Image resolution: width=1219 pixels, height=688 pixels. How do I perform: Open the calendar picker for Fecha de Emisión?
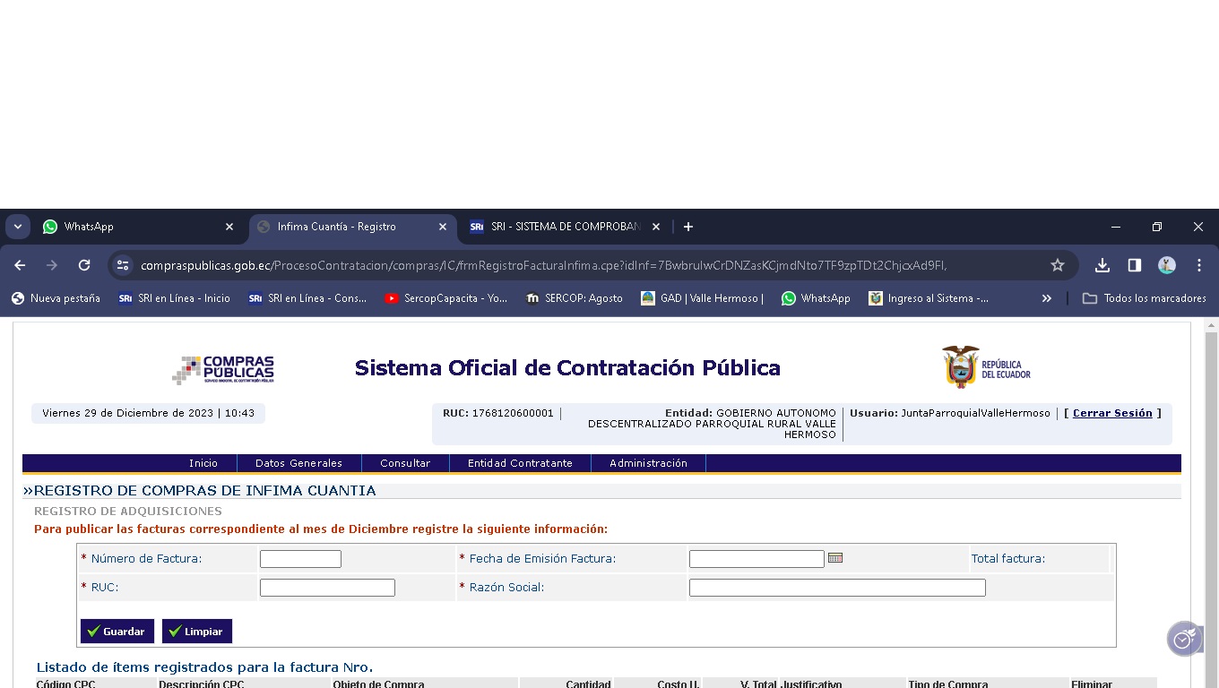tap(835, 558)
